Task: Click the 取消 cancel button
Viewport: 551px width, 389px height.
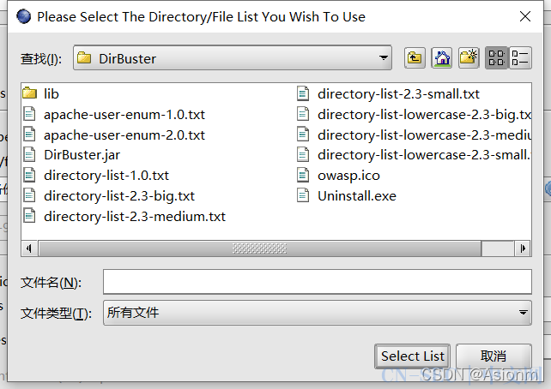Action: coord(493,356)
